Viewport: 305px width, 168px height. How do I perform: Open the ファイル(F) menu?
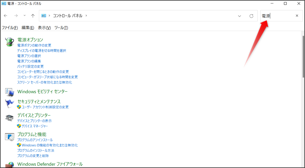click(10, 28)
